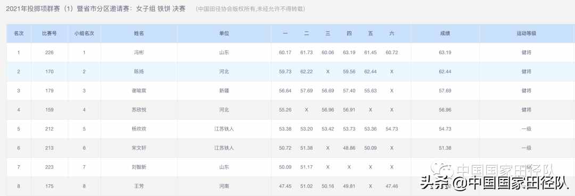This screenshot has width=575, height=196.
Task: Click sixth attempt value 60.72
Action: point(392,53)
